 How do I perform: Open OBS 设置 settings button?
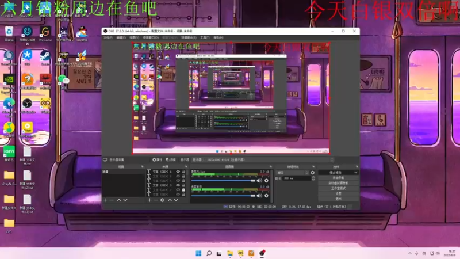338,193
